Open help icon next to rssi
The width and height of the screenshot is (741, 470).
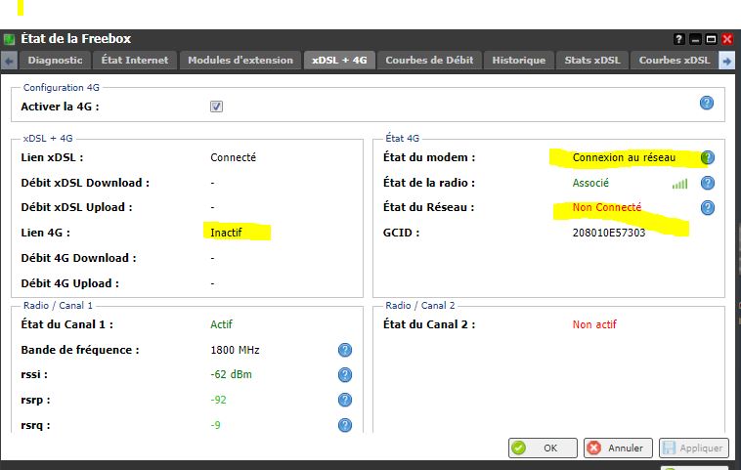(x=345, y=374)
